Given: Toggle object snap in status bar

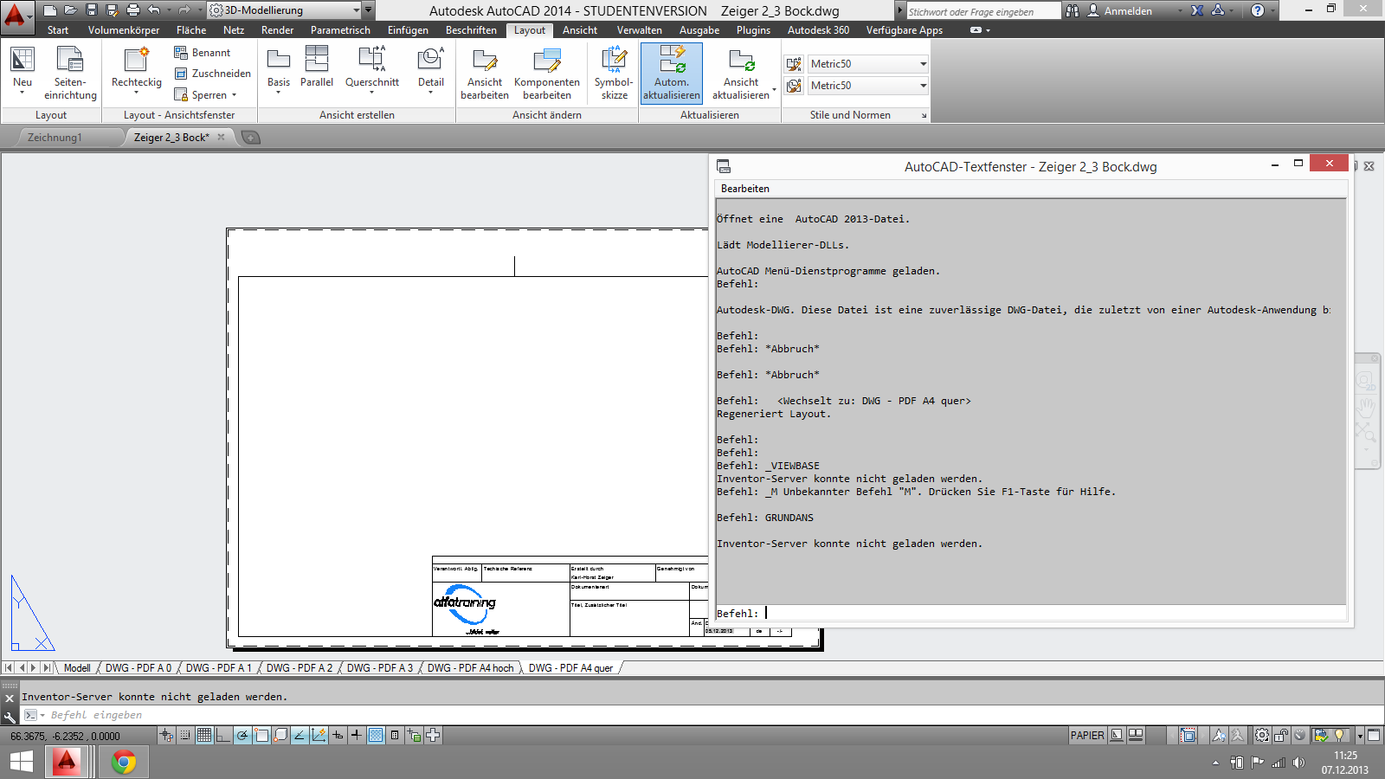Looking at the screenshot, I should (x=261, y=736).
